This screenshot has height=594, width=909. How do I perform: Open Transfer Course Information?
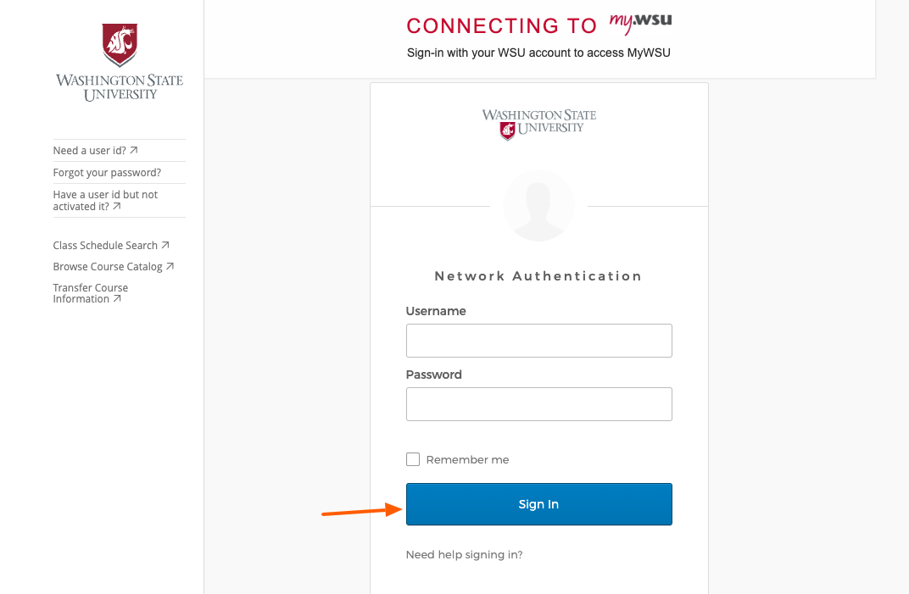click(x=90, y=292)
